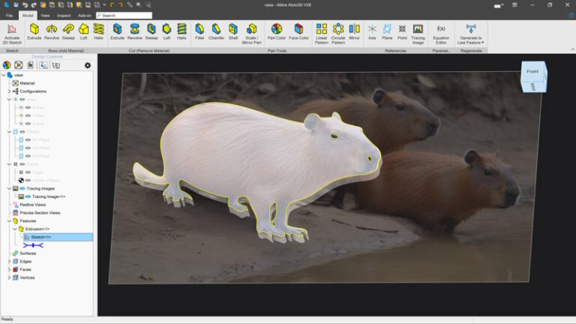Open the Shell tool
This screenshot has width=576, height=324.
click(233, 32)
